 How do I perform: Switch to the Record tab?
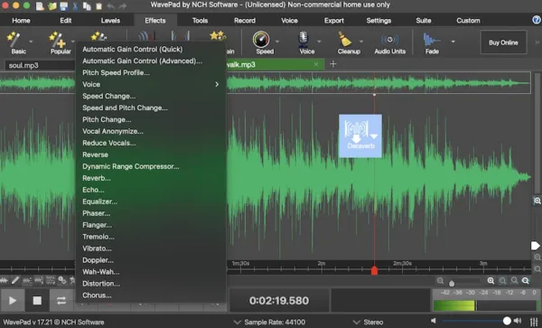(245, 21)
